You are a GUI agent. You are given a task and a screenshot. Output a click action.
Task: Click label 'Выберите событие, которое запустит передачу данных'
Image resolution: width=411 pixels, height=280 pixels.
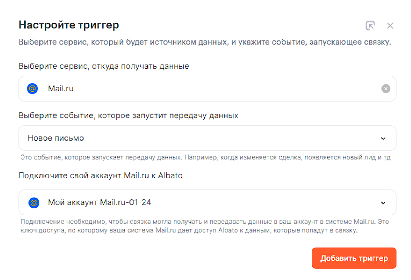[x=128, y=115]
